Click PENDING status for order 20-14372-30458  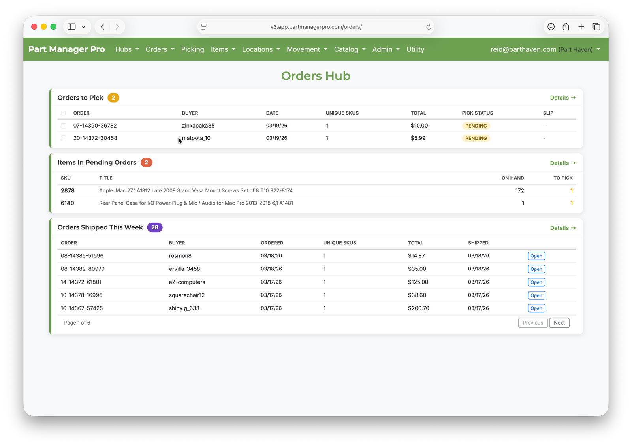click(x=476, y=138)
